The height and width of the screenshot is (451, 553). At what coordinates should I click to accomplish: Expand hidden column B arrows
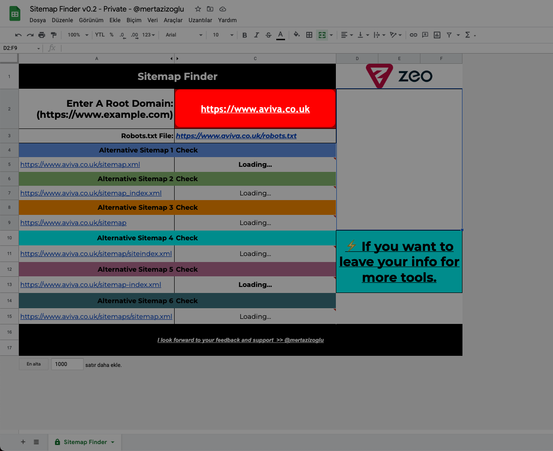click(x=174, y=59)
